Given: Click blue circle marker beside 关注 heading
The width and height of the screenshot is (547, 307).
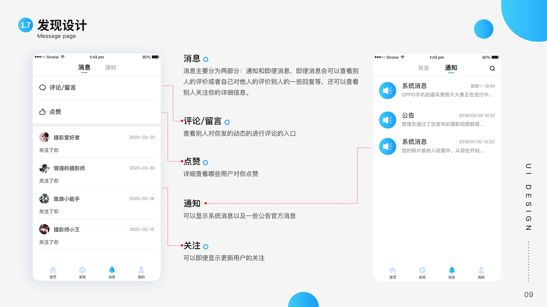Looking at the screenshot, I should pyautogui.click(x=206, y=247).
